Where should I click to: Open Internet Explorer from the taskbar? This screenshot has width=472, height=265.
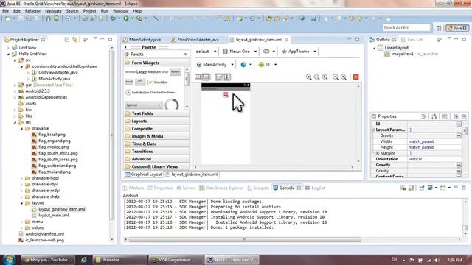pos(84,260)
